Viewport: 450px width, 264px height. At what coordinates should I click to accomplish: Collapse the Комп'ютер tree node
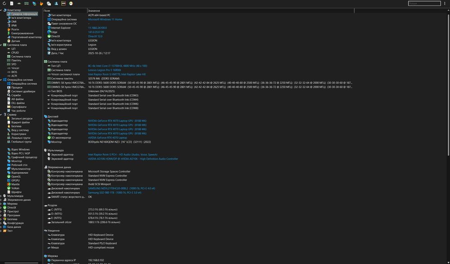(1, 10)
